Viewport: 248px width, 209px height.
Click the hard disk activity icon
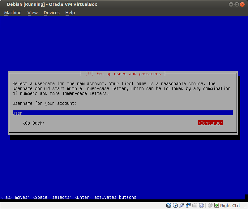pos(169,205)
